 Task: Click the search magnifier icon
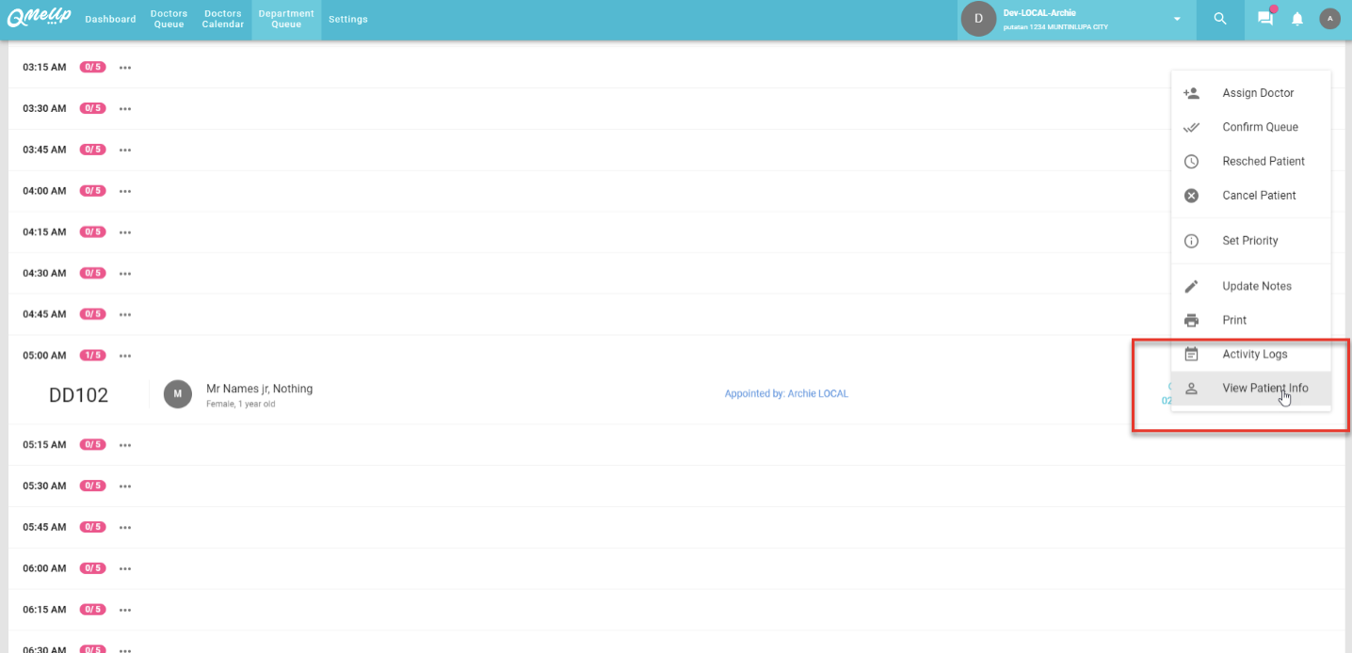(x=1219, y=19)
